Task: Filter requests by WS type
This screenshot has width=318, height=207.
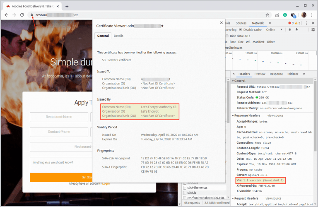Action: coord(248,42)
